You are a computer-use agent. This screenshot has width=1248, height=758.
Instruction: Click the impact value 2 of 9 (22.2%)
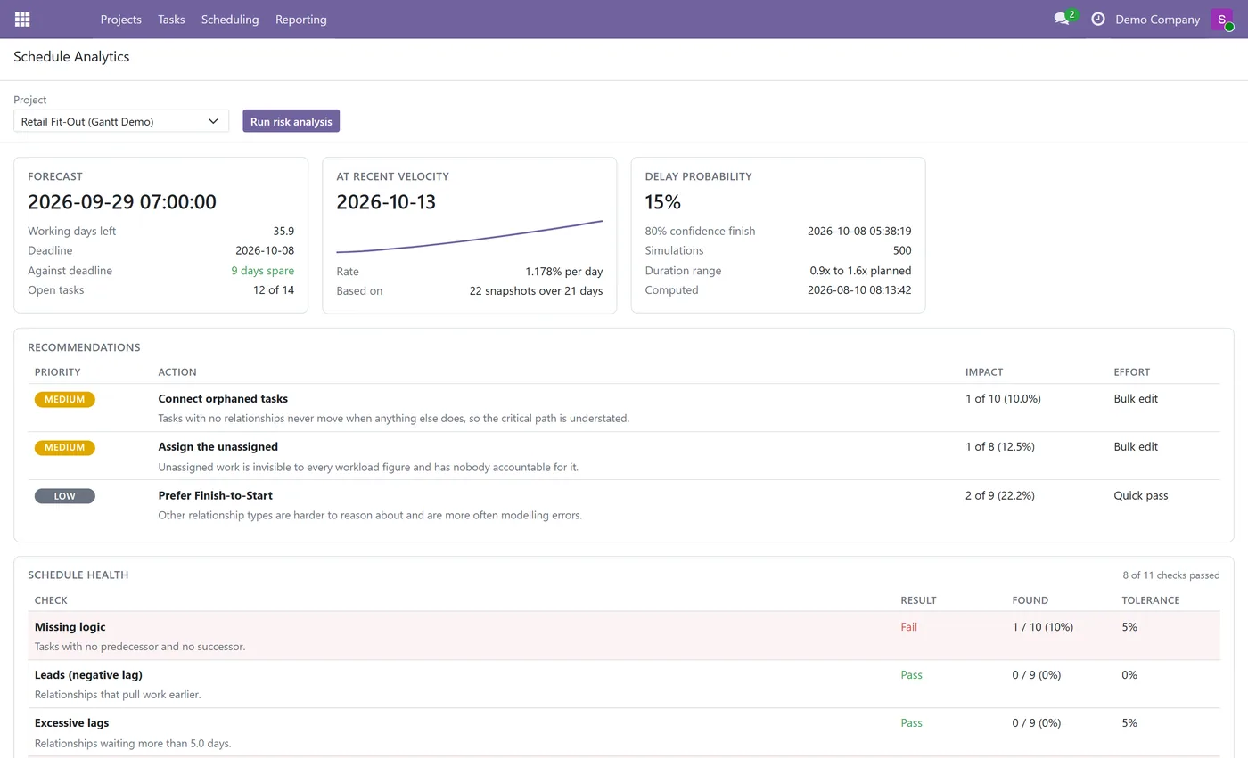1000,495
